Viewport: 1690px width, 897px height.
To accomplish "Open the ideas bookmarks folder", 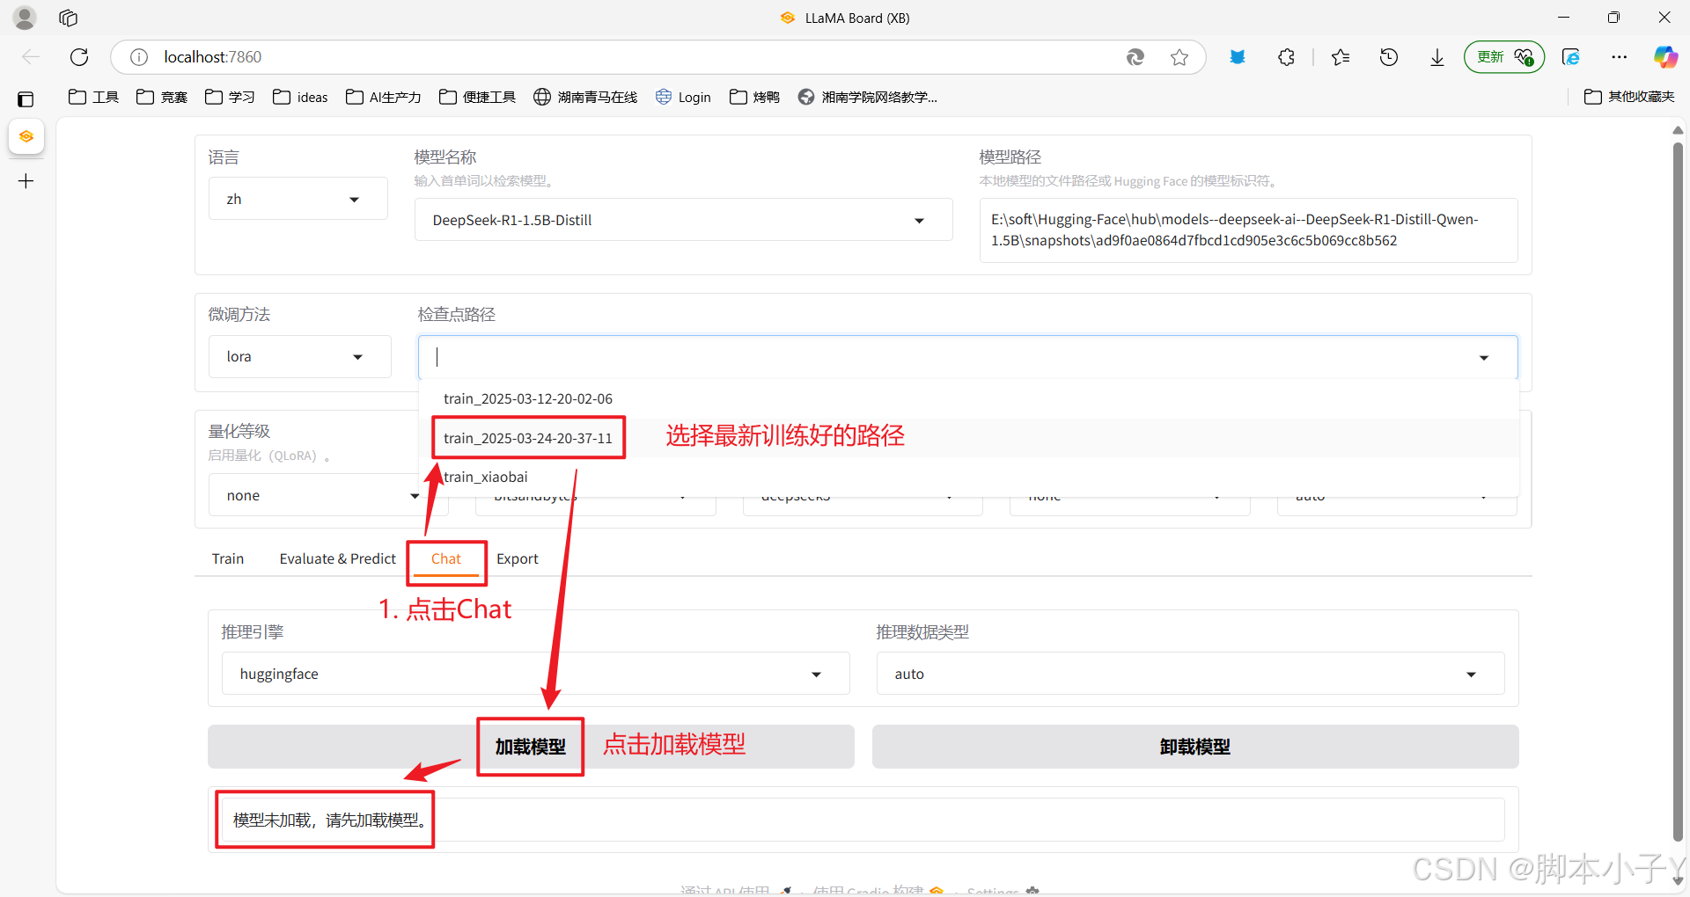I will [x=300, y=97].
